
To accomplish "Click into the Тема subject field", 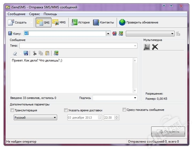I will click(78, 46).
